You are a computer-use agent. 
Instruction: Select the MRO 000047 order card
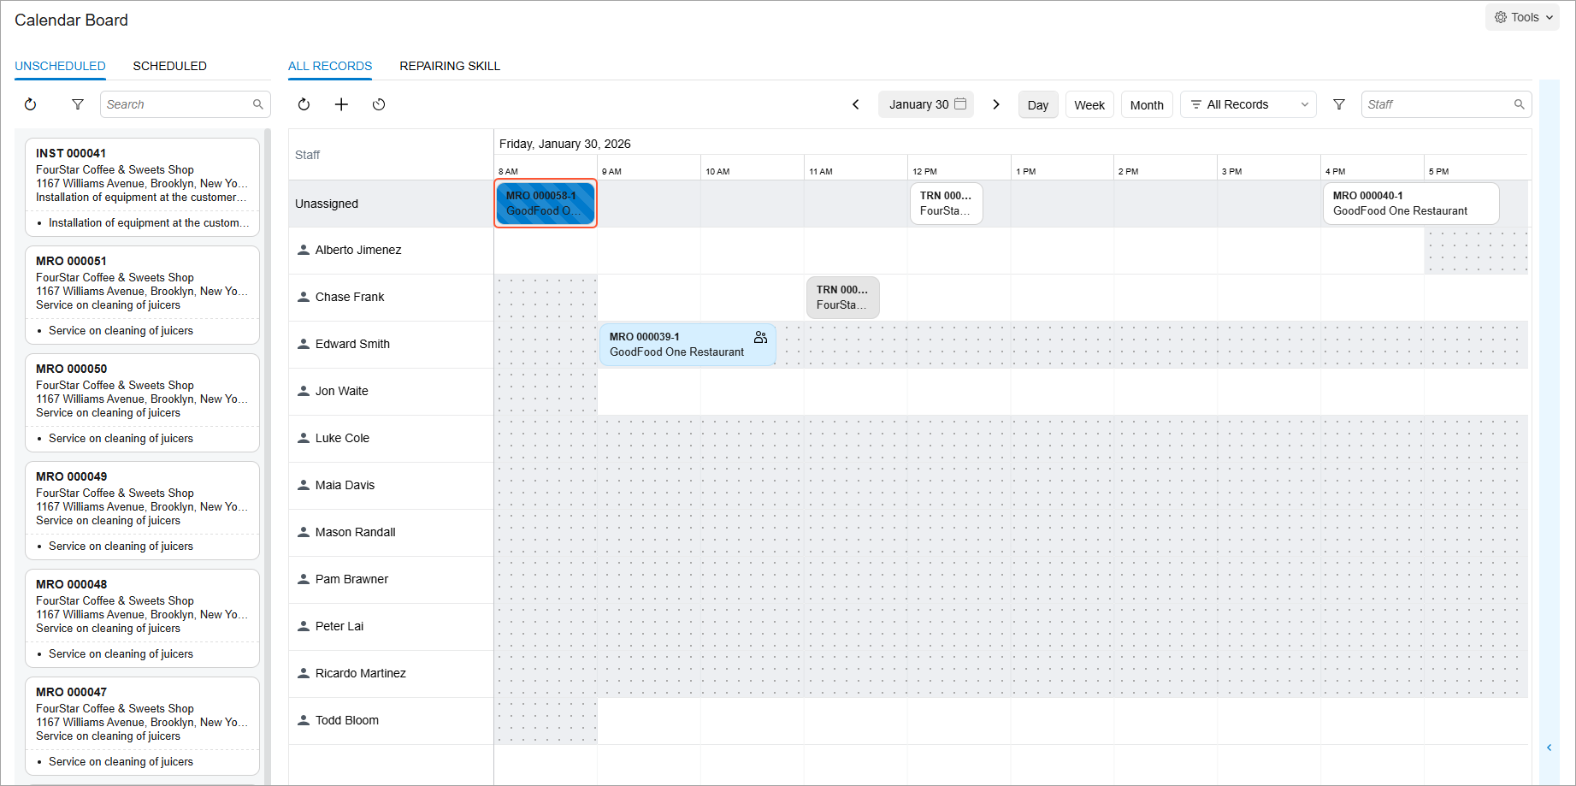click(143, 726)
